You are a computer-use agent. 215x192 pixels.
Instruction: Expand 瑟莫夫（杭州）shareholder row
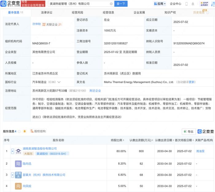click(x=13, y=175)
